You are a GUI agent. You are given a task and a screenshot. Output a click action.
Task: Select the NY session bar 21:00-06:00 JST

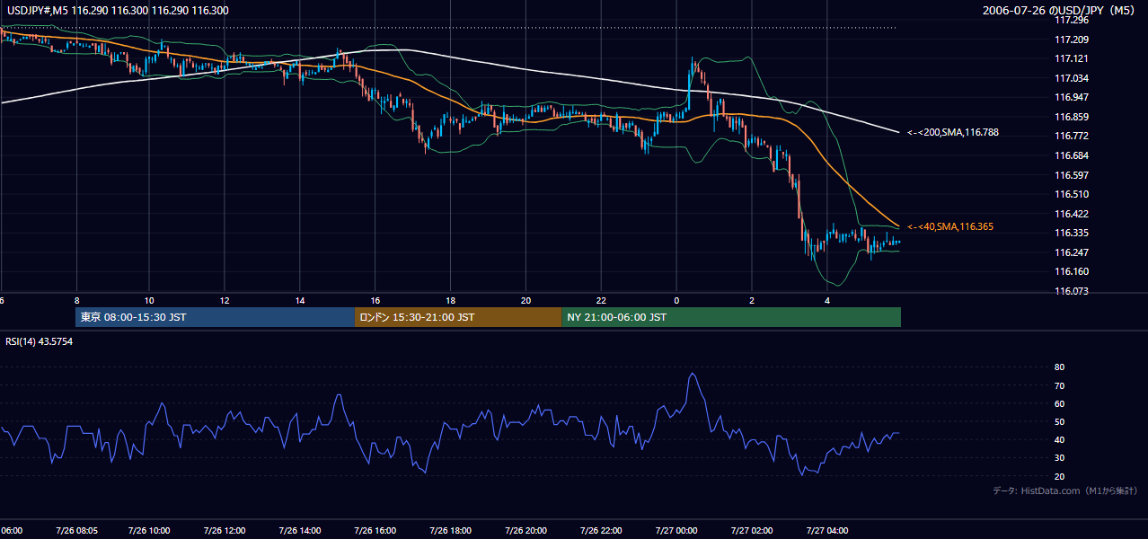pyautogui.click(x=731, y=317)
